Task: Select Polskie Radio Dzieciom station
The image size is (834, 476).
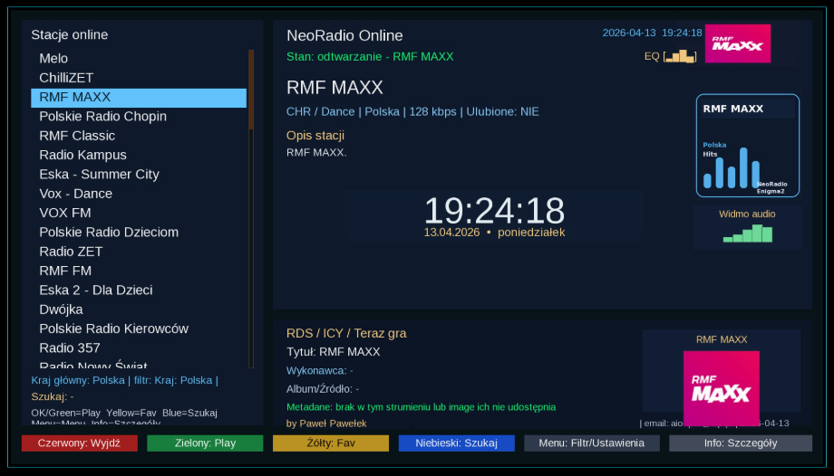Action: click(x=139, y=233)
